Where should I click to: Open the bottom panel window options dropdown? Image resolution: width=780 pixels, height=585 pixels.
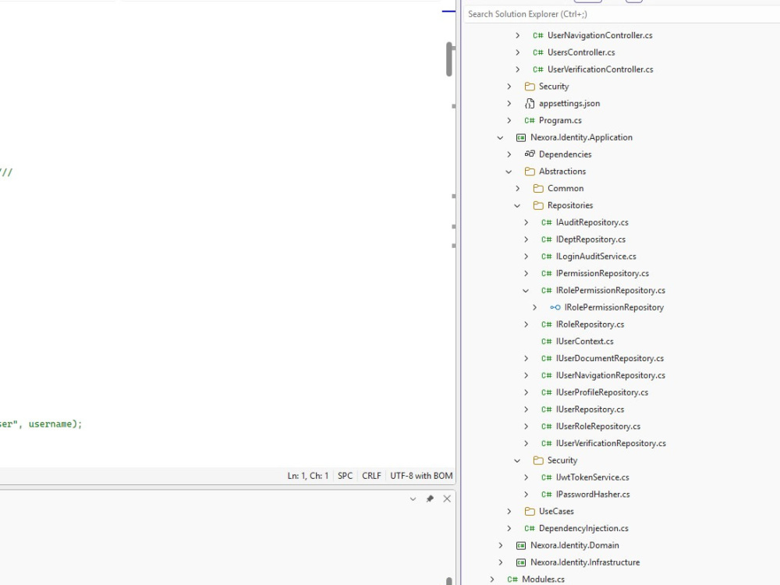tap(413, 498)
